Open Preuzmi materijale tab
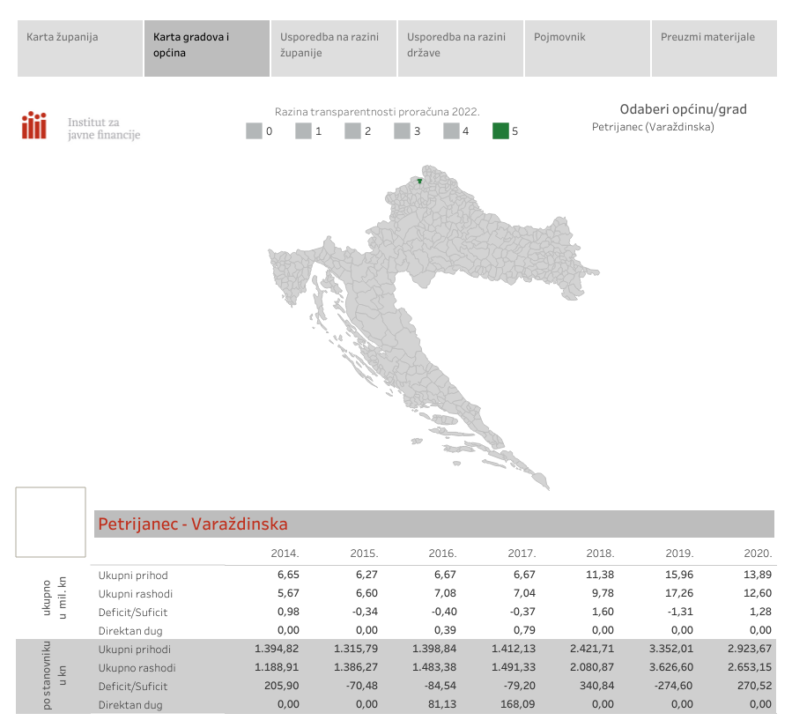 point(714,48)
